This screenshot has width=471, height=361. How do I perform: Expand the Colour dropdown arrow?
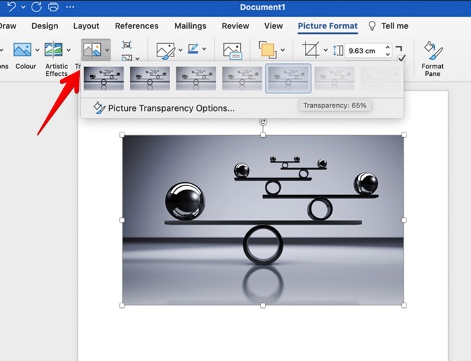(x=37, y=50)
